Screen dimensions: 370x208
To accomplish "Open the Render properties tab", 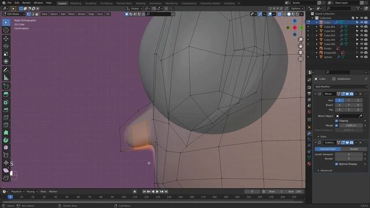I will click(309, 88).
